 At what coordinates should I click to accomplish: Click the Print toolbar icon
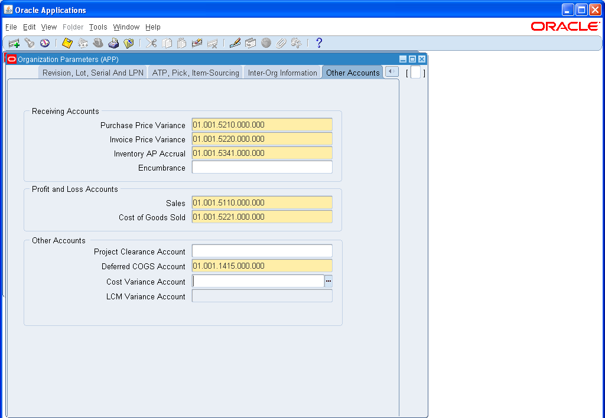[x=113, y=43]
